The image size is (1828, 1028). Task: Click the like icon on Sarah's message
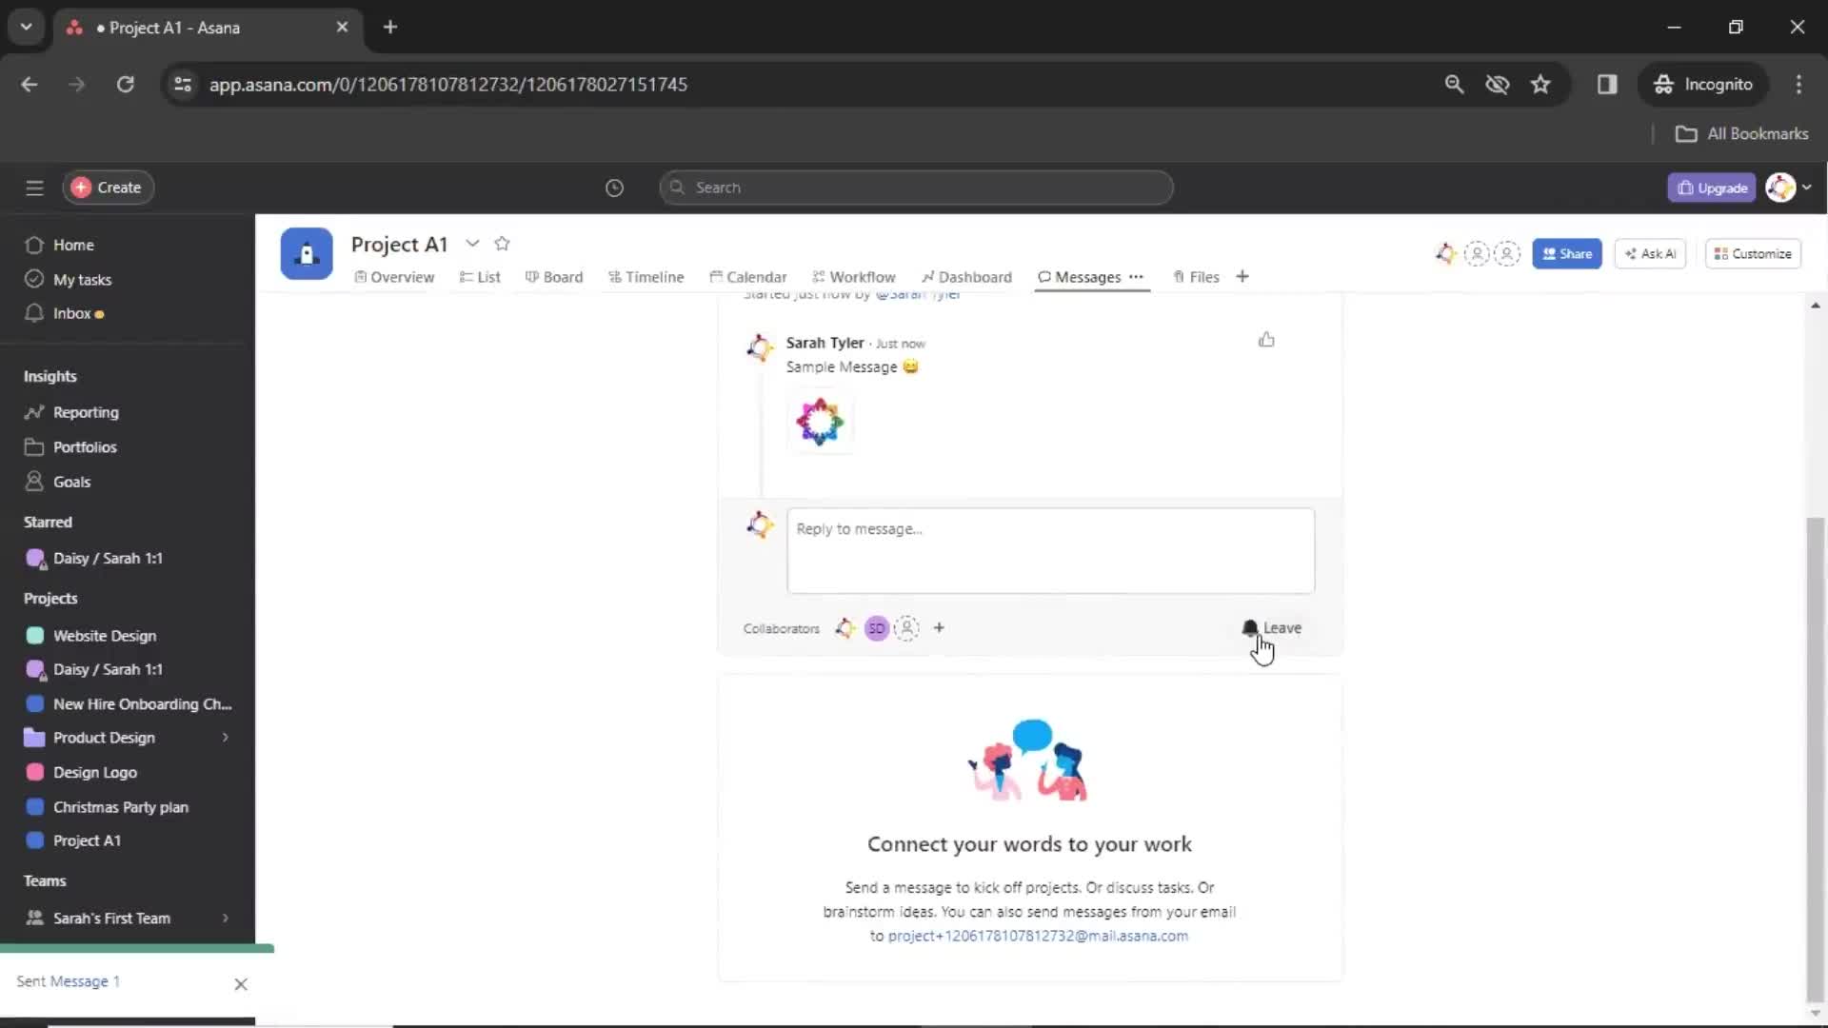click(x=1267, y=339)
